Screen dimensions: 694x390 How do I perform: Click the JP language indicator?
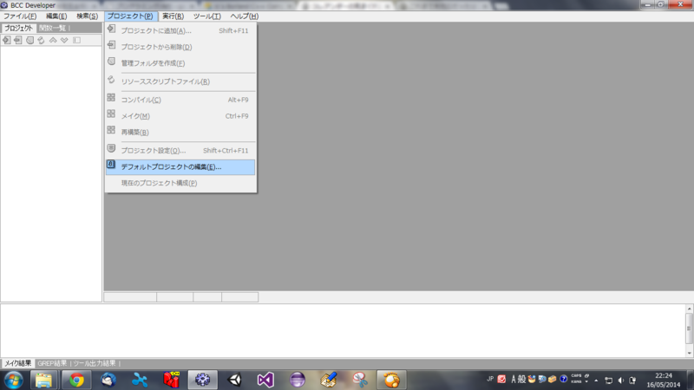coord(490,379)
